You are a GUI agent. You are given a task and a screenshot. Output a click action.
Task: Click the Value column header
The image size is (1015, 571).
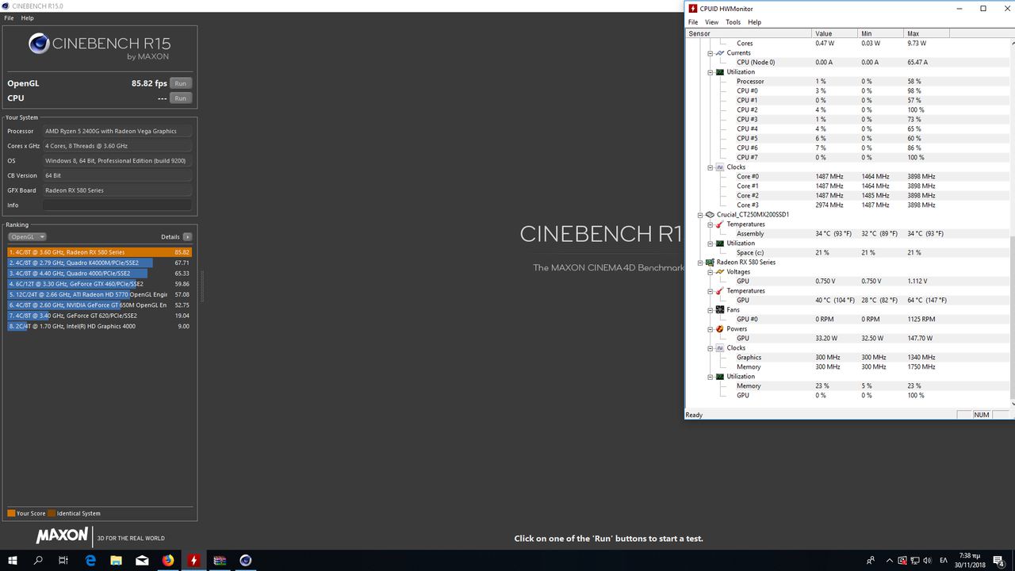pos(836,34)
